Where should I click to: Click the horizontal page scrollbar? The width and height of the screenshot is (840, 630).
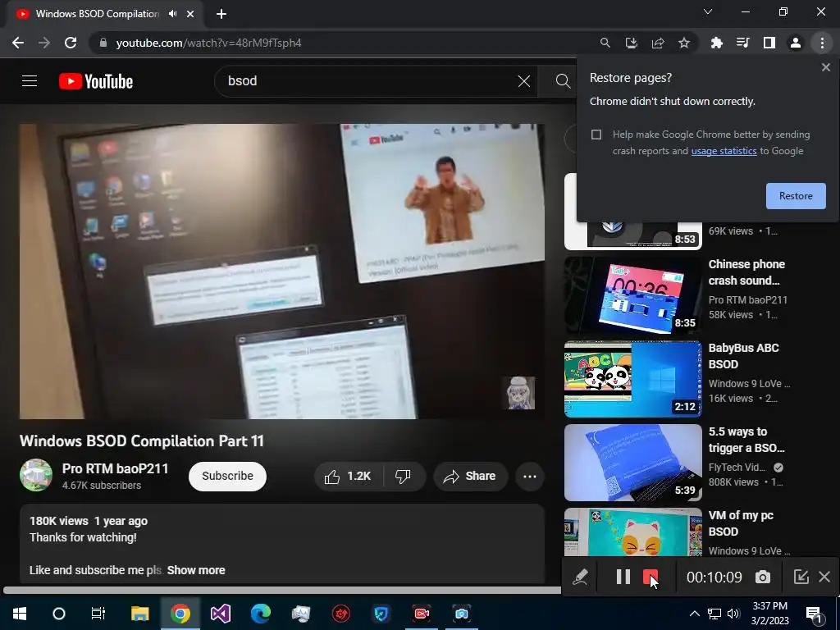point(282,591)
